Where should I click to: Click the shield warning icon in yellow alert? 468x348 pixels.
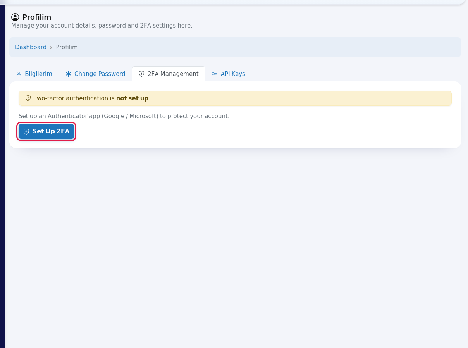pos(28,98)
